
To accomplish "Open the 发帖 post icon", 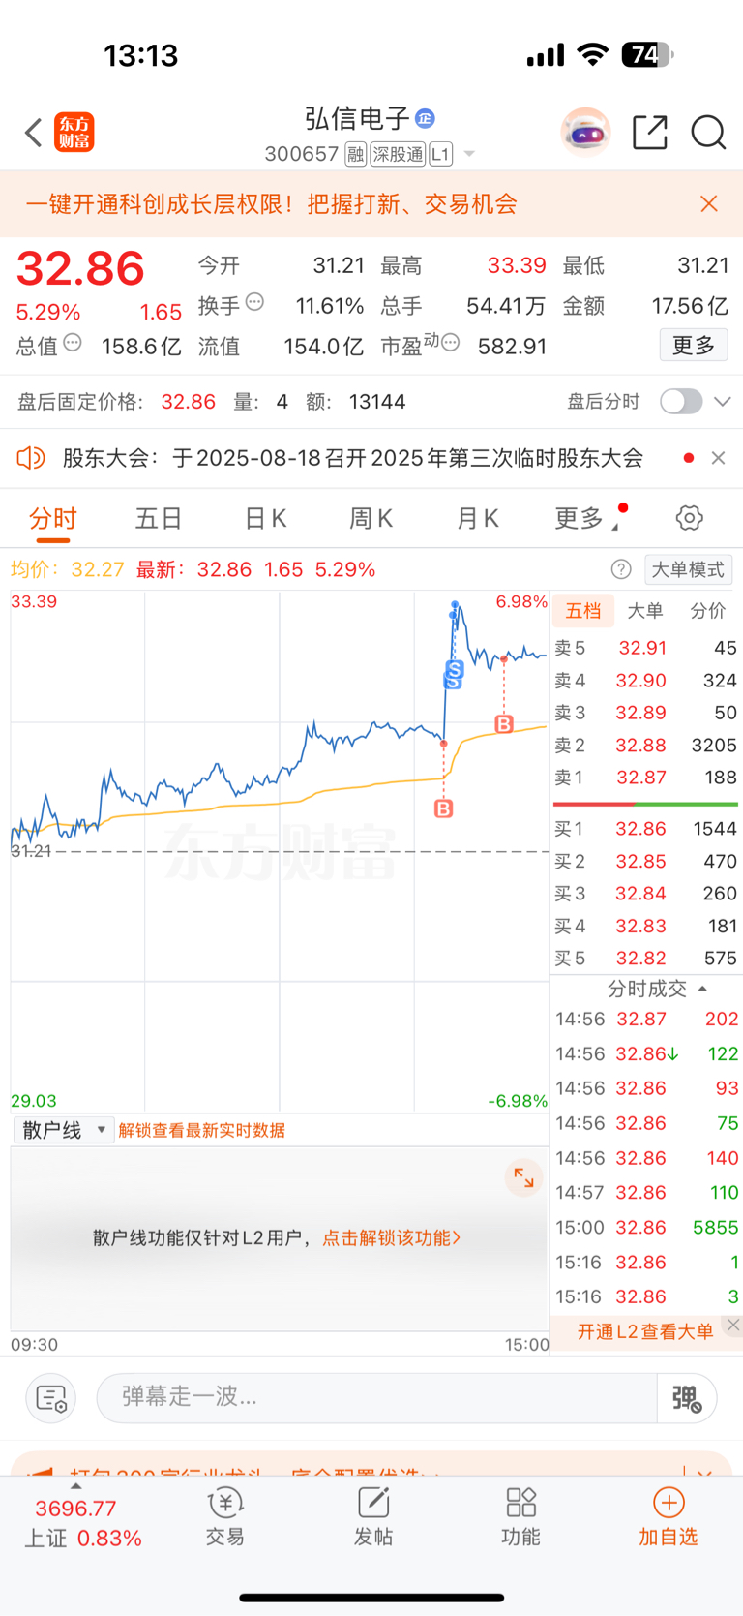I will pos(372,1504).
